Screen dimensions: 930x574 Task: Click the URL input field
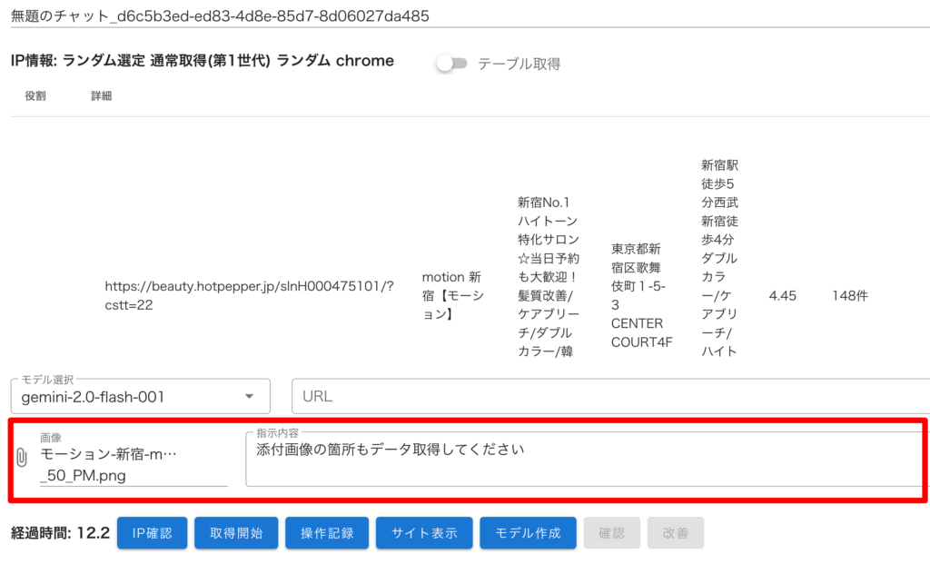(x=608, y=397)
